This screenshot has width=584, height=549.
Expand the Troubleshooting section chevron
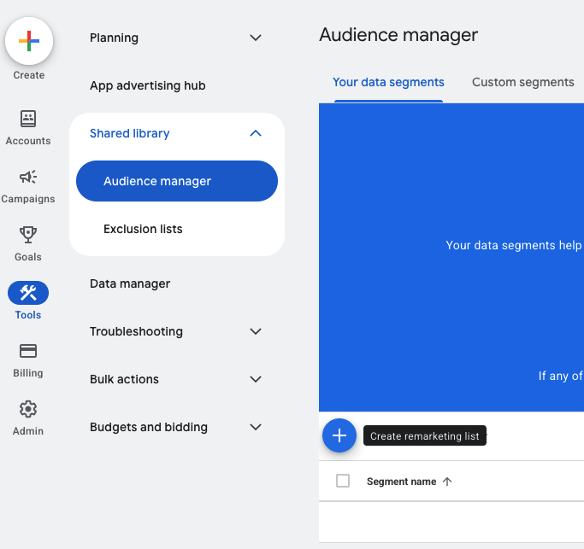click(x=256, y=331)
